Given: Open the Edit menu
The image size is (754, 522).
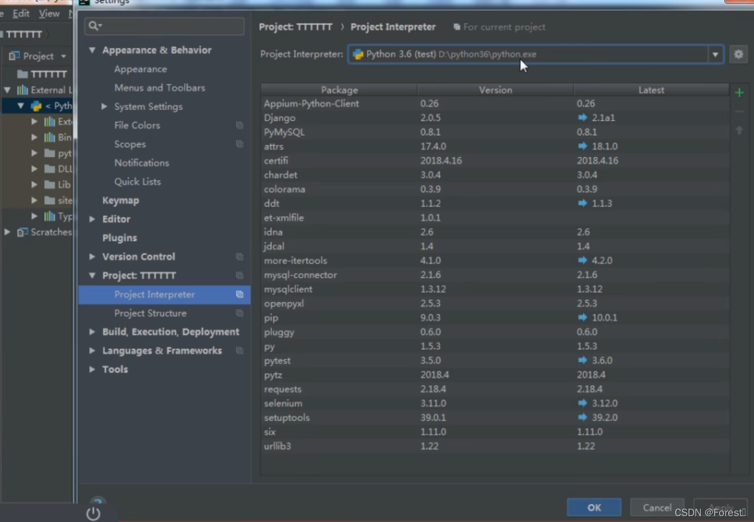Looking at the screenshot, I should pyautogui.click(x=21, y=13).
